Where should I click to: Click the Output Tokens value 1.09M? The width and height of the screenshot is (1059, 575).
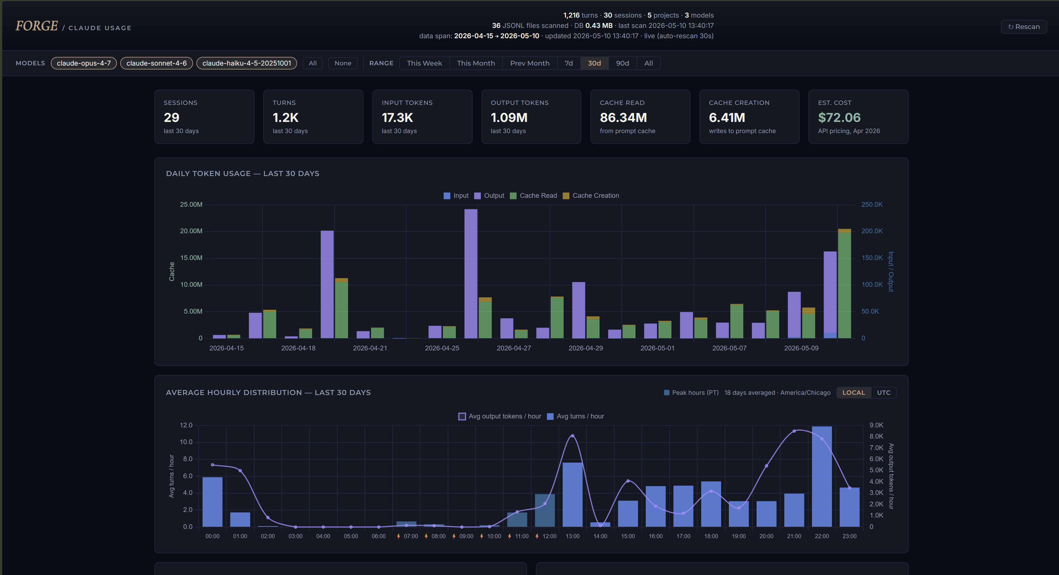[x=509, y=117]
